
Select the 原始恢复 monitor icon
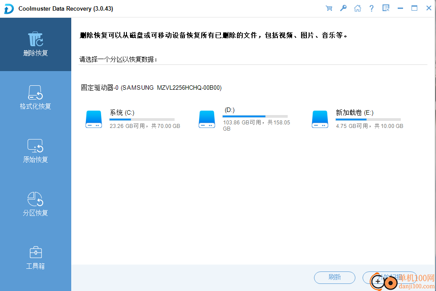(35, 146)
